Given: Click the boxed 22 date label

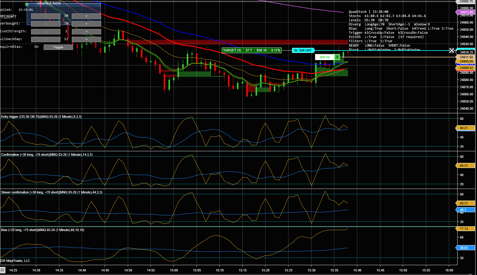Looking at the screenshot, I should (2, 270).
